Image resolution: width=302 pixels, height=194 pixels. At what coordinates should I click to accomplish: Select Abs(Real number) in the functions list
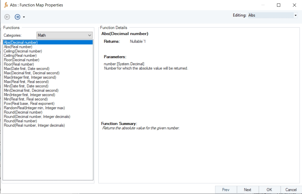point(18,47)
